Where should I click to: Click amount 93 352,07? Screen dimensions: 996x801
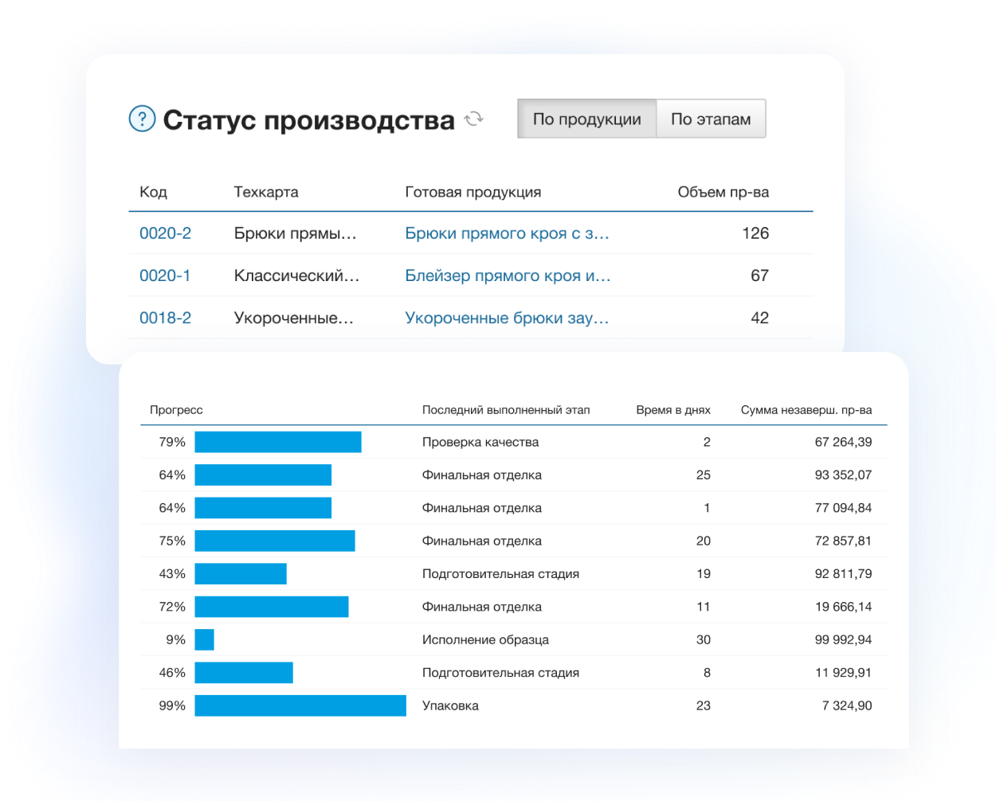click(x=843, y=475)
